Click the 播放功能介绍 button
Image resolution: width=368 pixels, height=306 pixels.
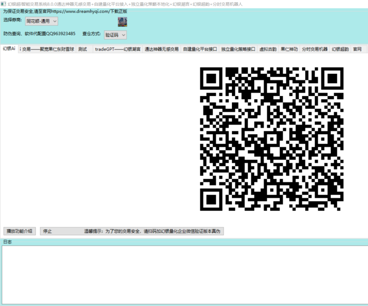click(19, 231)
